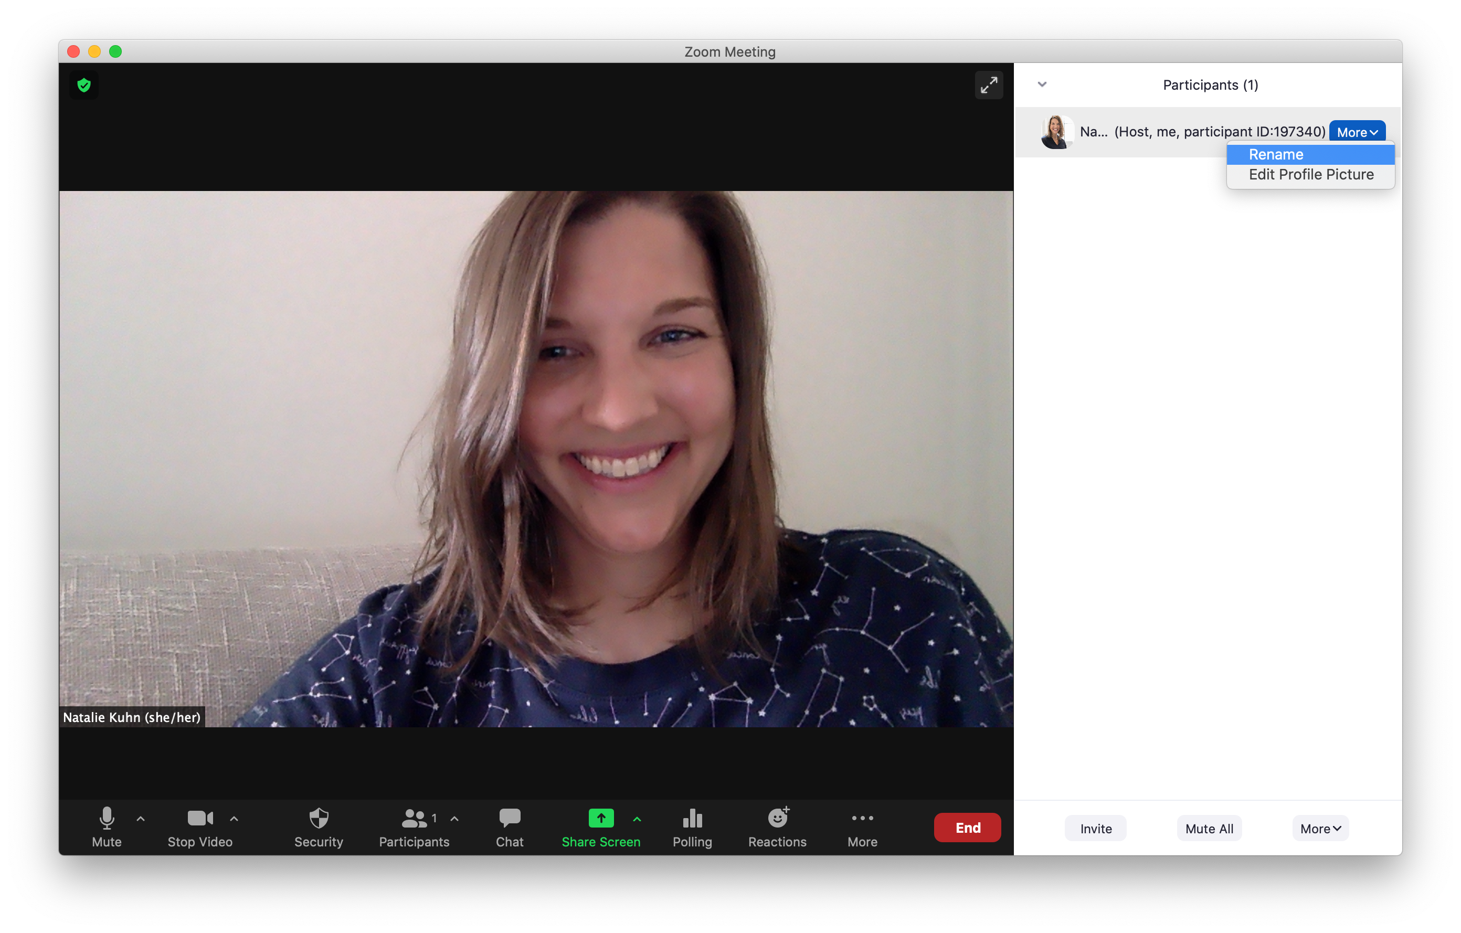Click the Invite button

coord(1096,828)
